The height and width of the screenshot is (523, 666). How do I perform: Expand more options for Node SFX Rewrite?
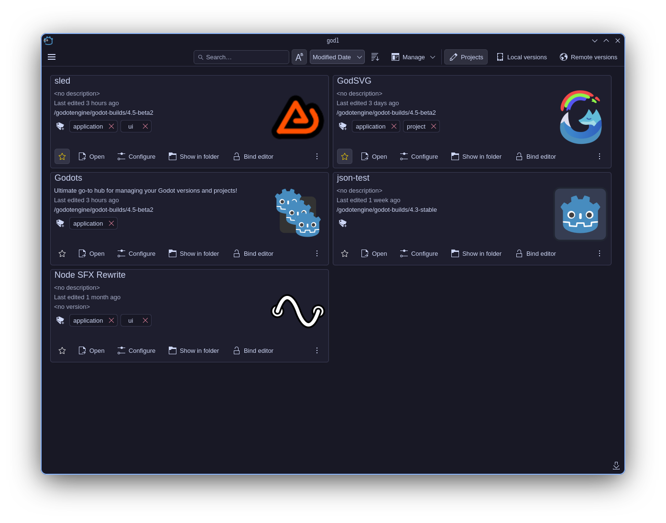(317, 350)
